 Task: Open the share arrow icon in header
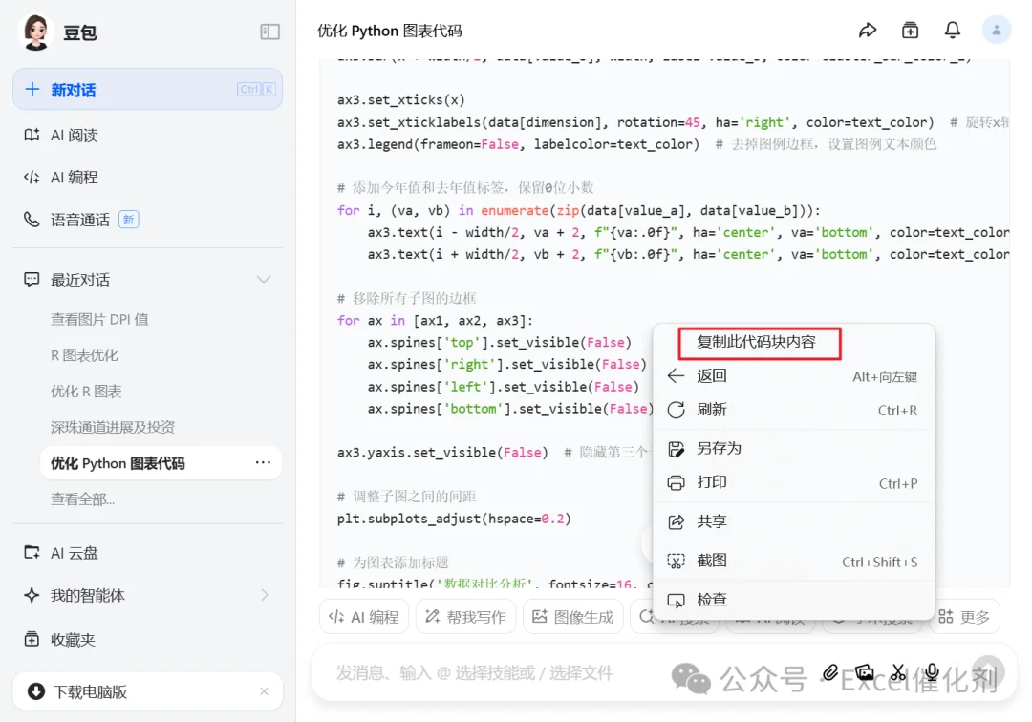(868, 31)
